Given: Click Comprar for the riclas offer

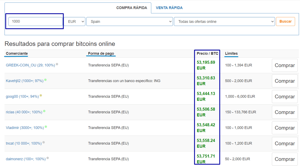Looking at the screenshot, I should pos(285,112).
